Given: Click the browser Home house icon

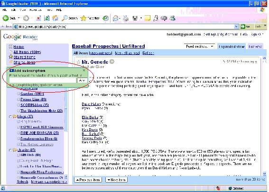Looking at the screenshot, I should 55,18.
